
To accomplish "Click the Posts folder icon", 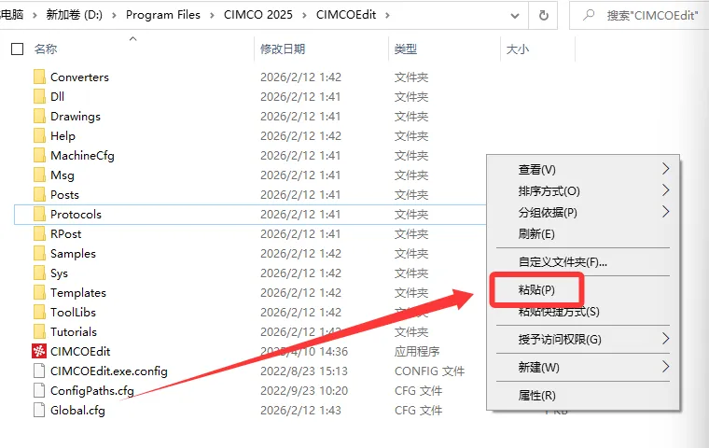I will [x=39, y=194].
